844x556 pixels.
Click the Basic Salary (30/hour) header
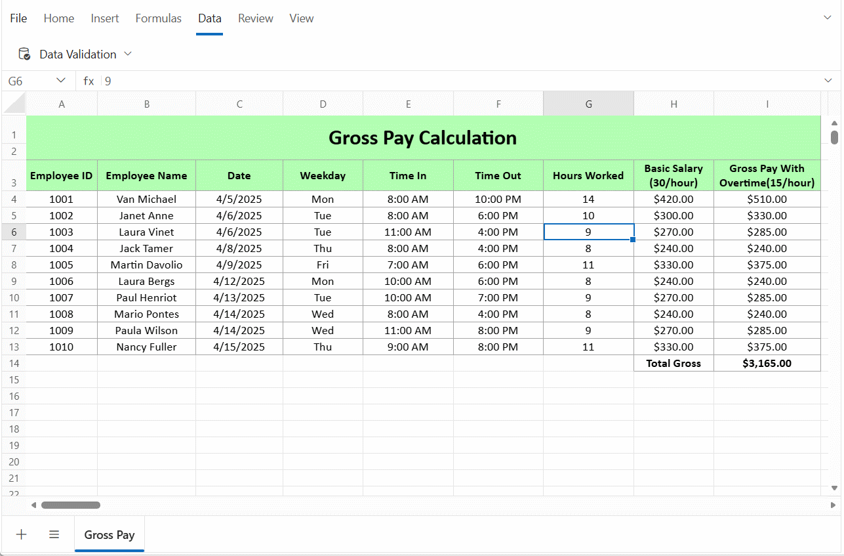point(673,175)
